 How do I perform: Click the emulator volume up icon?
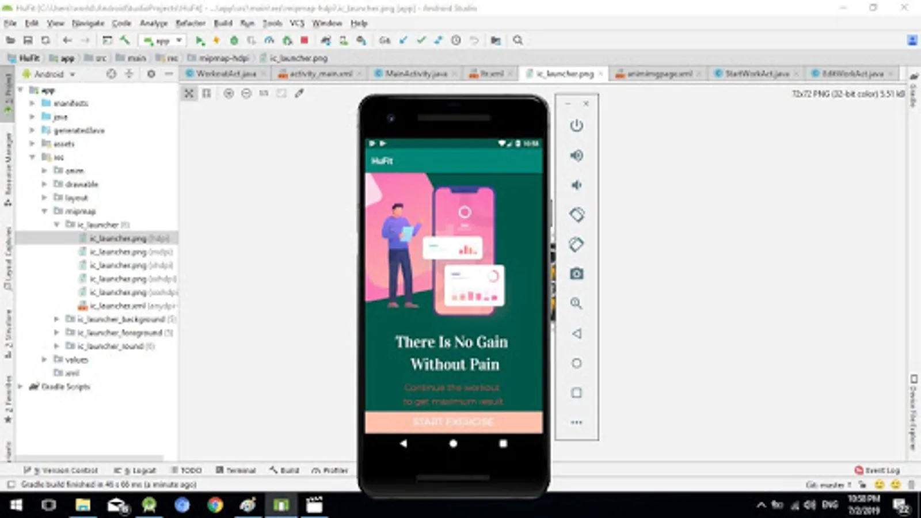click(x=576, y=155)
